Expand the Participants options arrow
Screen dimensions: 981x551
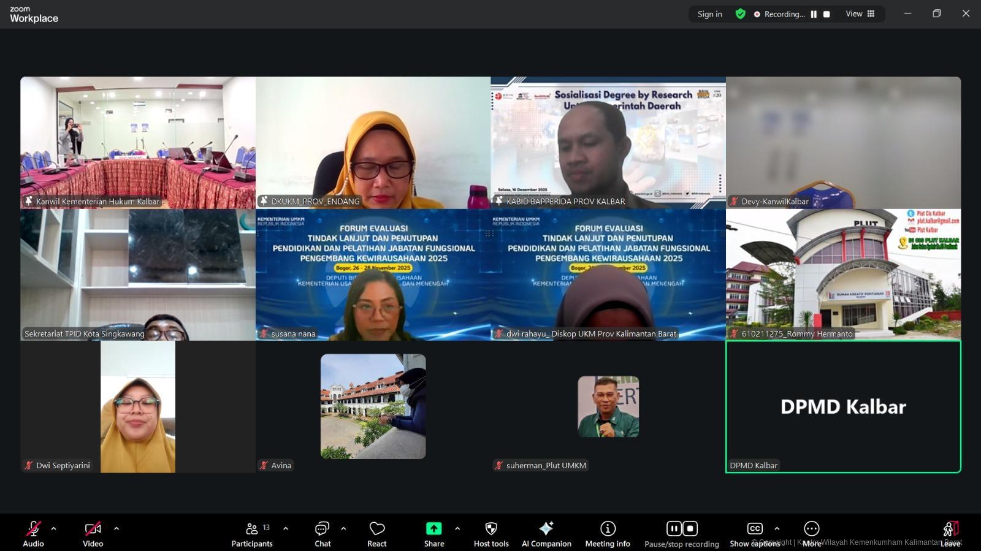point(286,528)
